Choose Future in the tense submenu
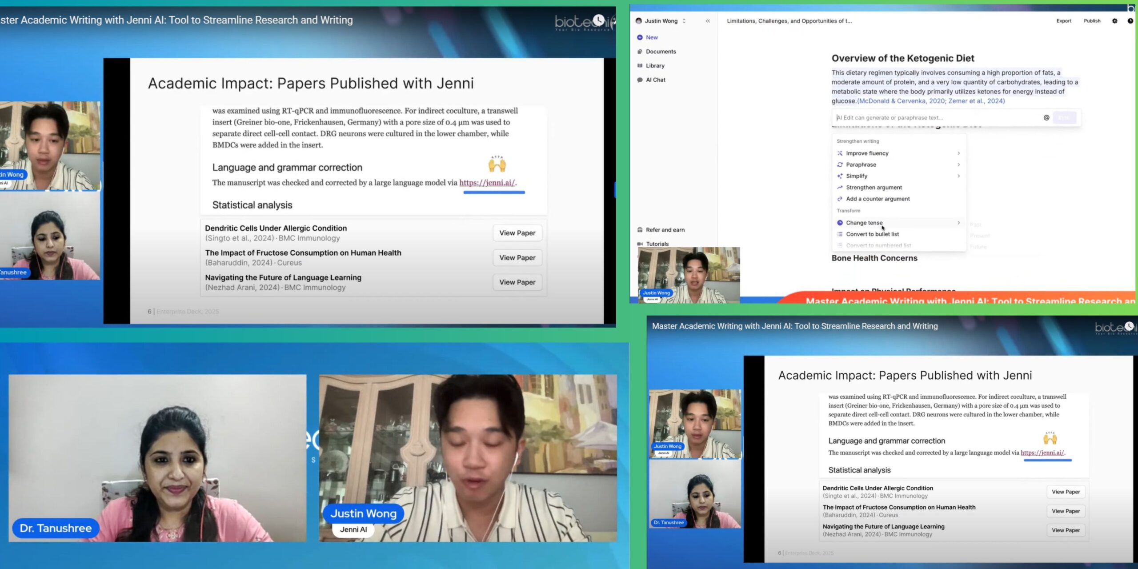Image resolution: width=1138 pixels, height=569 pixels. [x=978, y=247]
